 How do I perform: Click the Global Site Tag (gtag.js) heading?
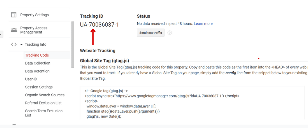105,60
